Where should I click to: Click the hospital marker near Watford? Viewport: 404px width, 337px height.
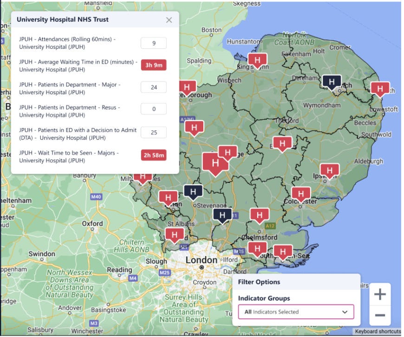(175, 236)
